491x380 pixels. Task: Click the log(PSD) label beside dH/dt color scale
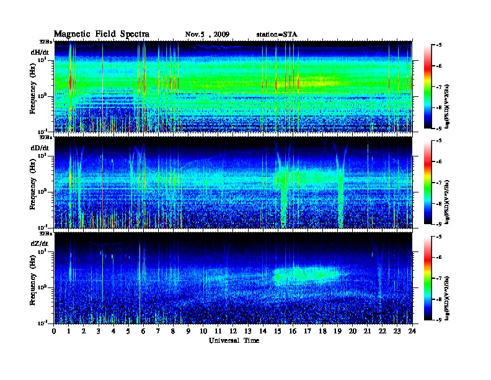(x=448, y=106)
